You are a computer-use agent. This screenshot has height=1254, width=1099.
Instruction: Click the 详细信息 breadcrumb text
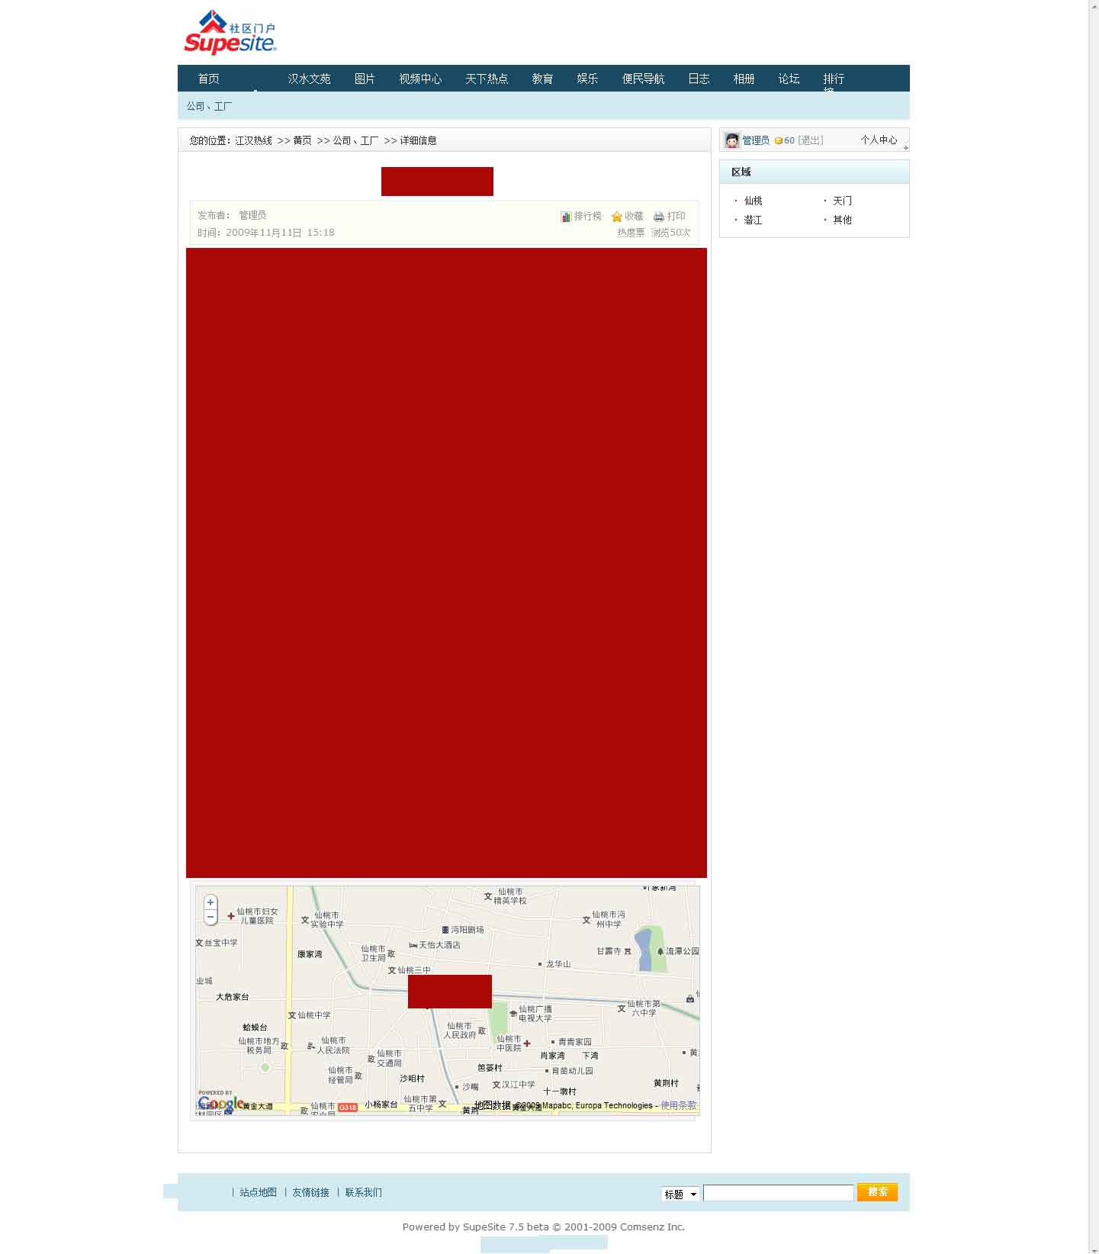coord(418,140)
